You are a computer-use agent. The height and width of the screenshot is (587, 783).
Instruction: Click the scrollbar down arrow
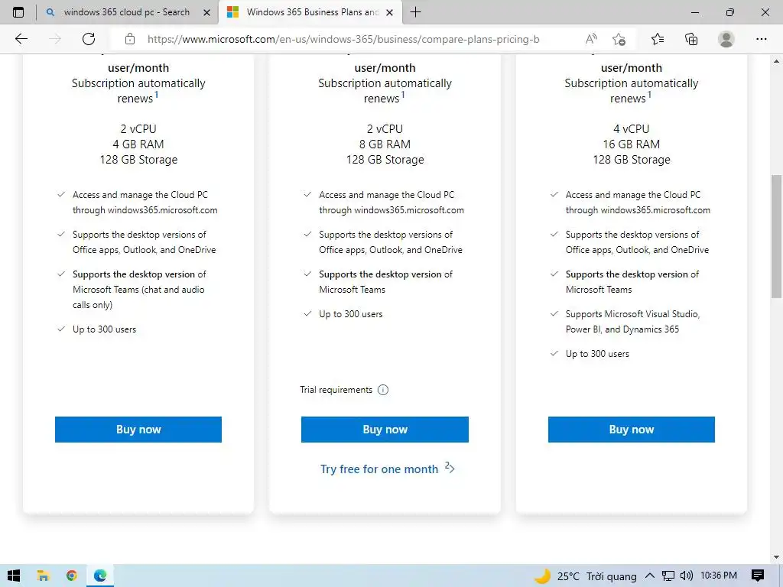(776, 557)
